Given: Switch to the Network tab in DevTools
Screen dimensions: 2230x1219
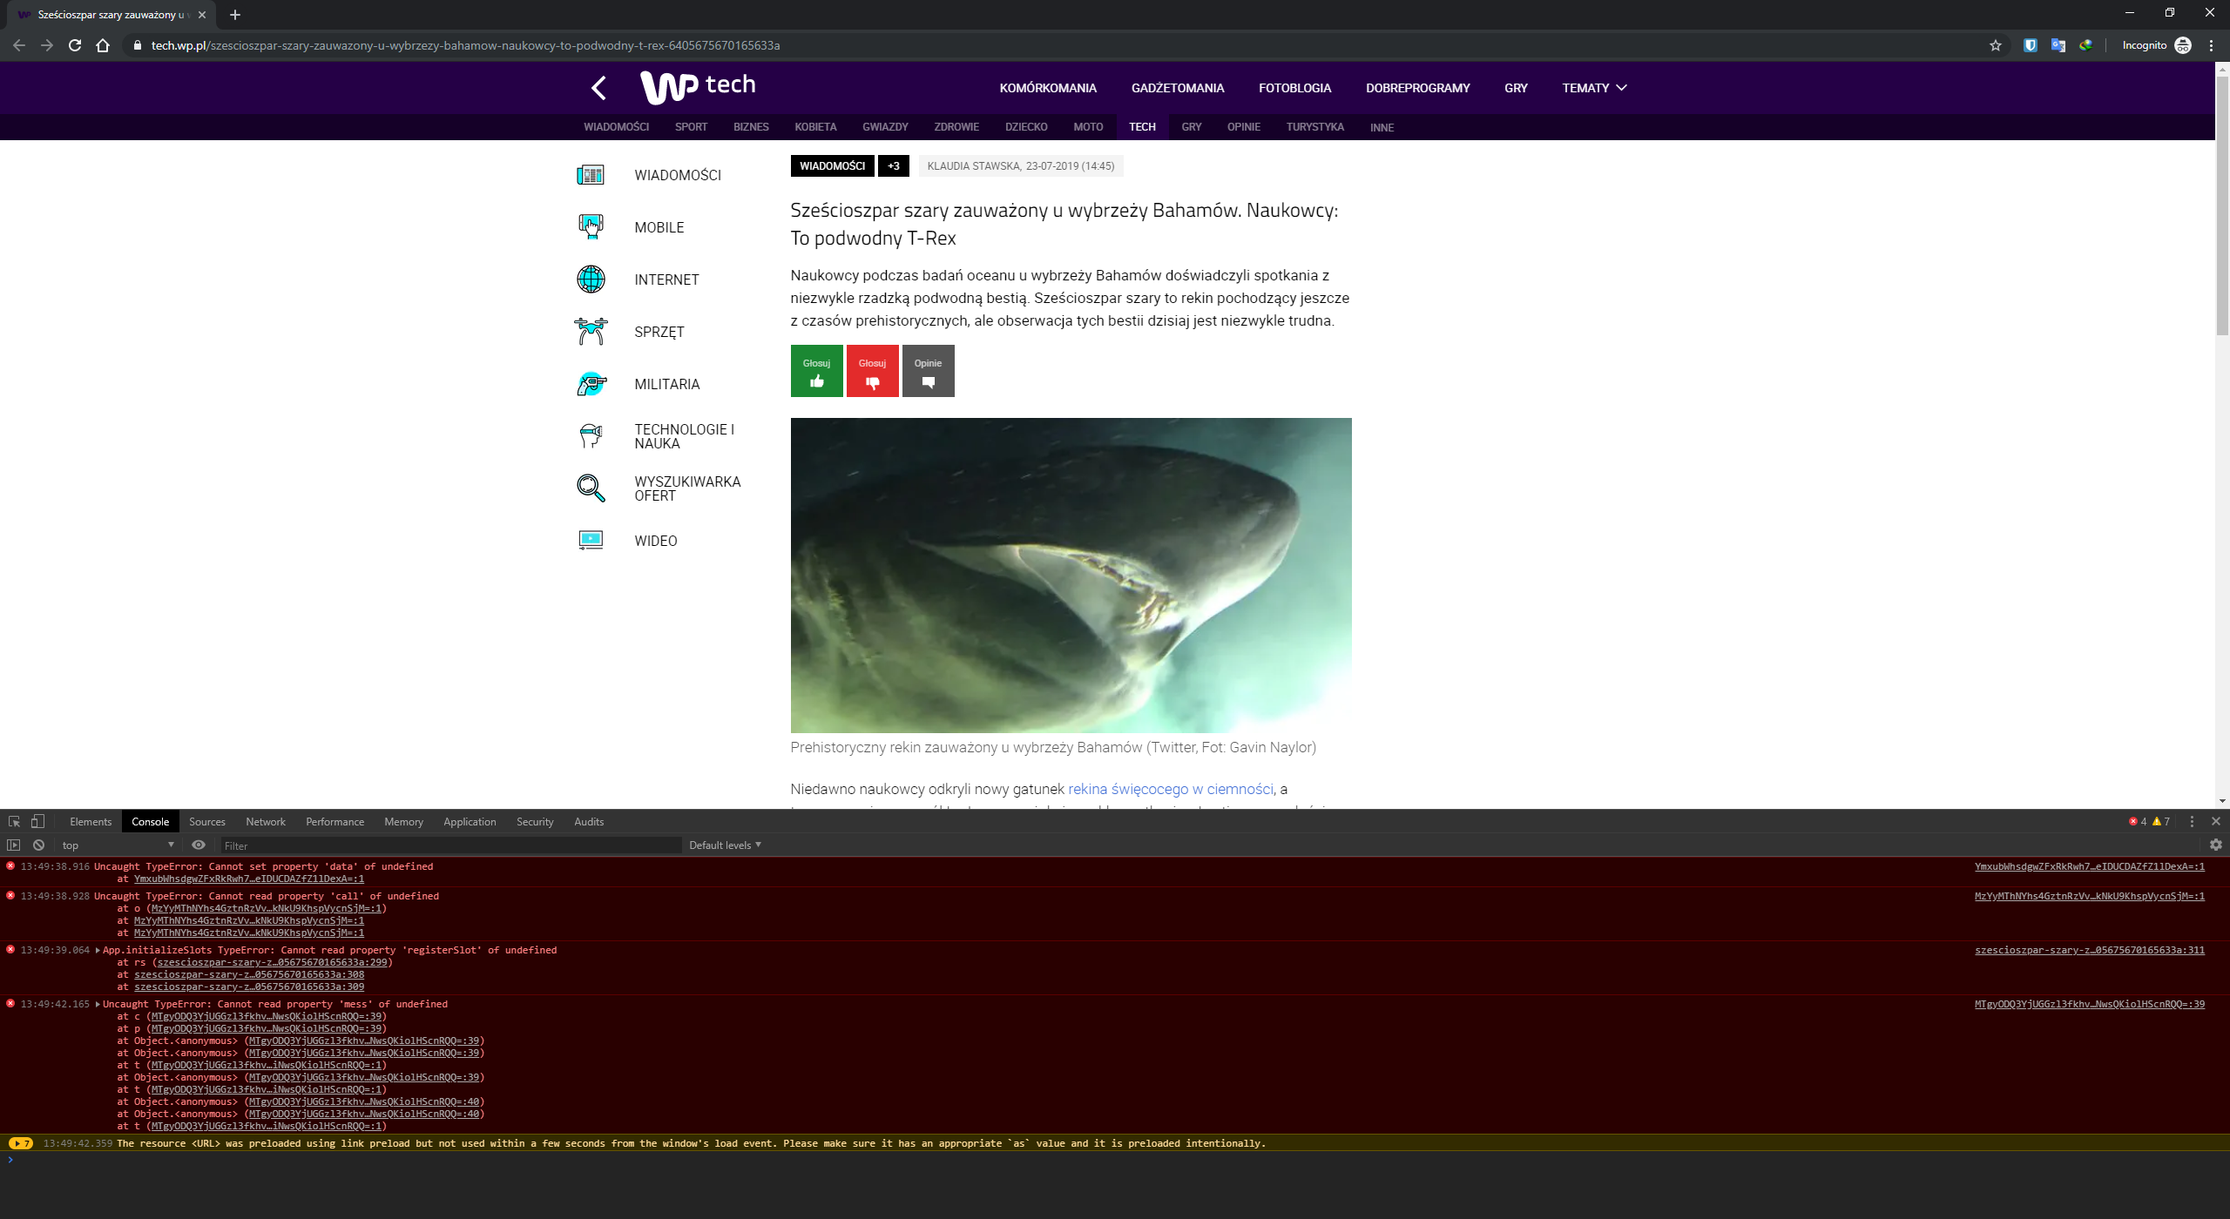Looking at the screenshot, I should (x=265, y=821).
